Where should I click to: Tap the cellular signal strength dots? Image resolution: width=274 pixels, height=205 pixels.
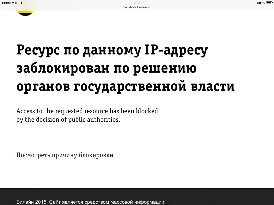pyautogui.click(x=6, y=3)
